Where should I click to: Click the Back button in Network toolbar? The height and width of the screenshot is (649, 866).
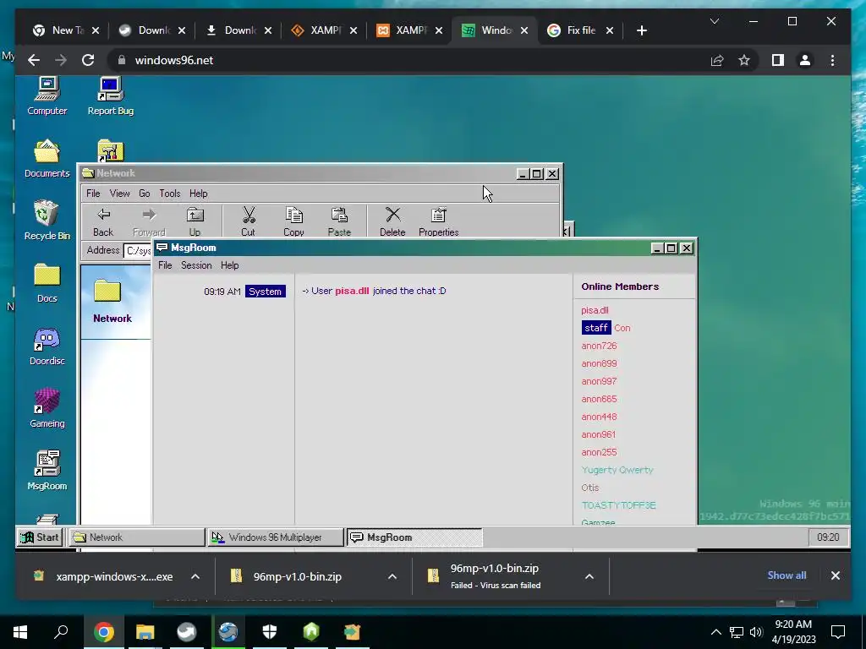coord(103,222)
